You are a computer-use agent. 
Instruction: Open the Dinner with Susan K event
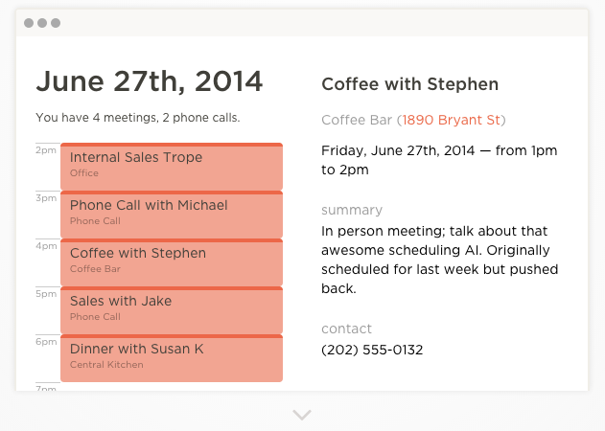(172, 358)
